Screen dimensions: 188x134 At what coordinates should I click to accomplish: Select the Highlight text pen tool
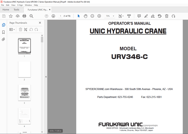point(146,16)
